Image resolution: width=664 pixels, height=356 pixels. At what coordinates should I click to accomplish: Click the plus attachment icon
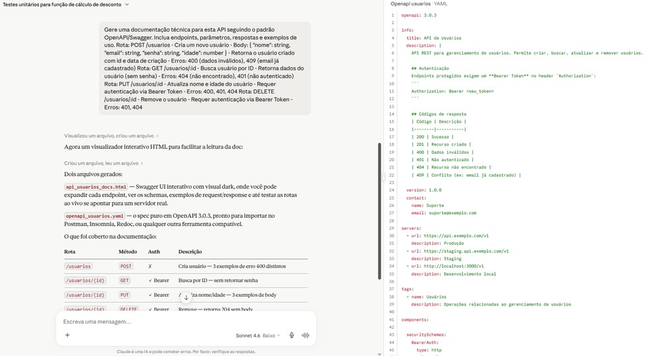pos(67,335)
